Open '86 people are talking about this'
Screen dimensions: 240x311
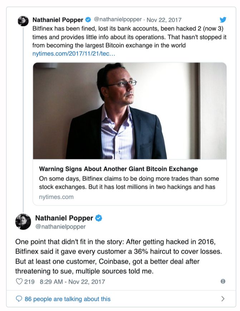tap(67, 299)
